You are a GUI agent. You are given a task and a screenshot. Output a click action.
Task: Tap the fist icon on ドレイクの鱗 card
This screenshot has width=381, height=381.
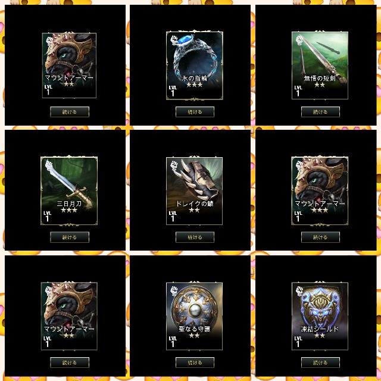[x=174, y=165]
